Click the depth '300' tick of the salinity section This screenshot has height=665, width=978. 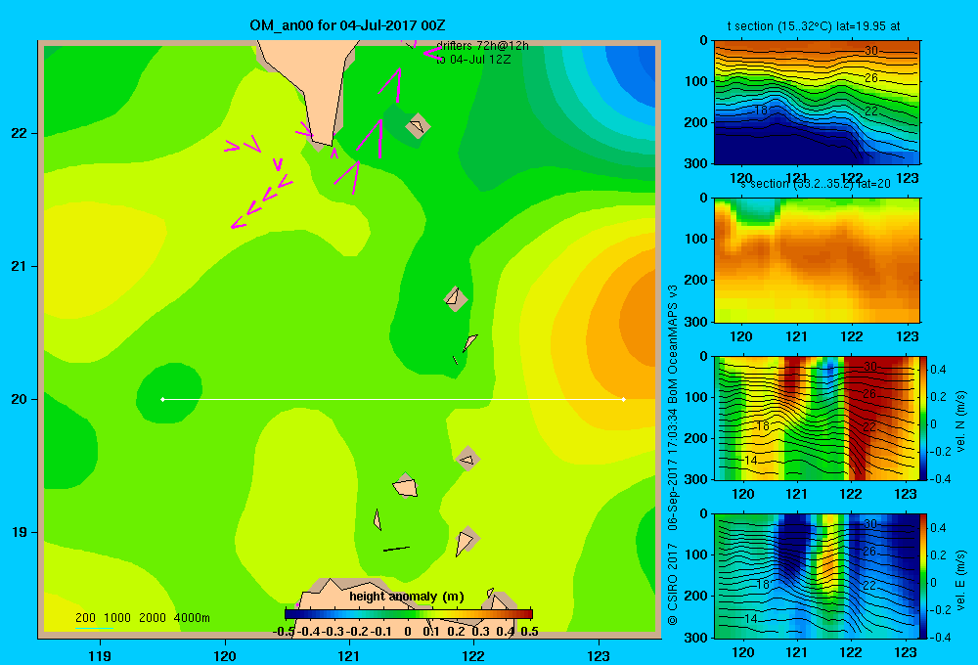pyautogui.click(x=696, y=322)
